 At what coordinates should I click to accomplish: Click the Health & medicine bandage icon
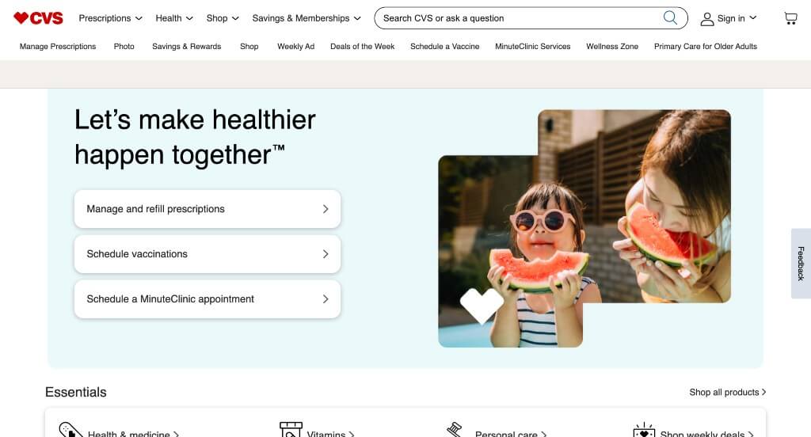(70, 431)
